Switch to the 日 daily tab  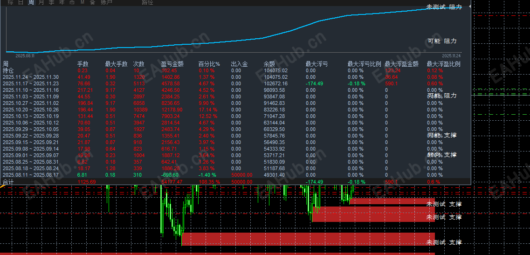21,2
